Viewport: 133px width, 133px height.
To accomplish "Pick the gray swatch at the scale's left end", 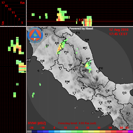I will pos(29,131).
